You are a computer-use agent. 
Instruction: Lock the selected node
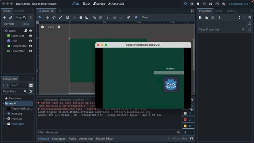pos(115,17)
